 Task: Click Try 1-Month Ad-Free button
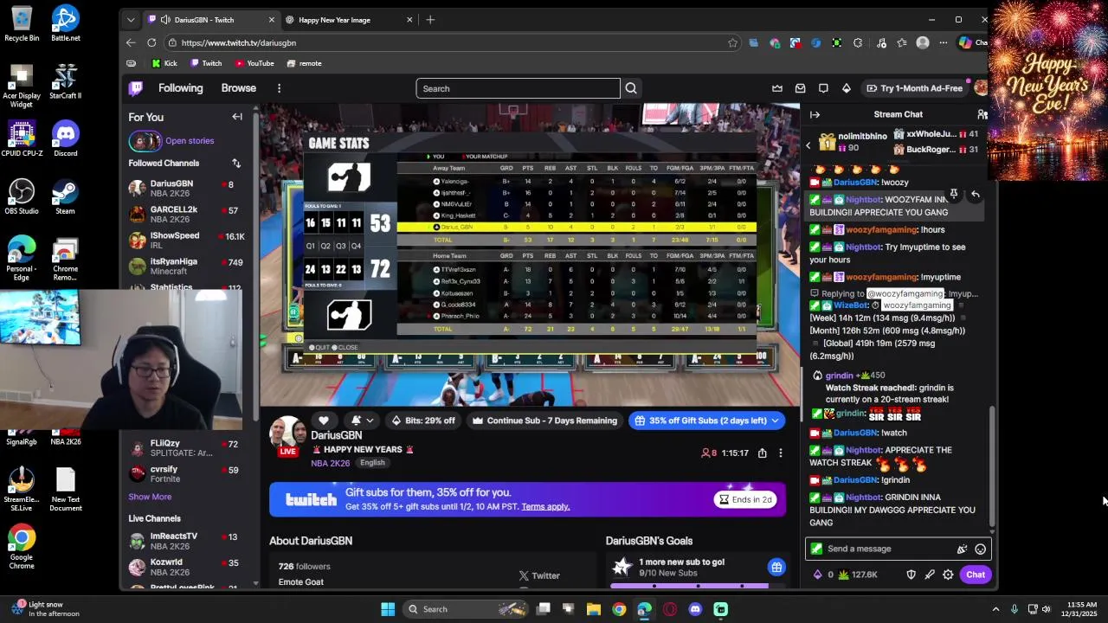(x=914, y=88)
